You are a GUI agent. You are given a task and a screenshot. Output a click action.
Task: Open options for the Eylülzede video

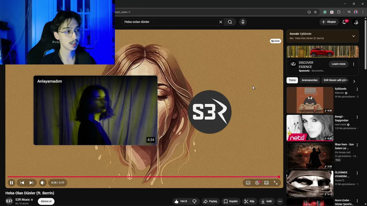point(357,89)
